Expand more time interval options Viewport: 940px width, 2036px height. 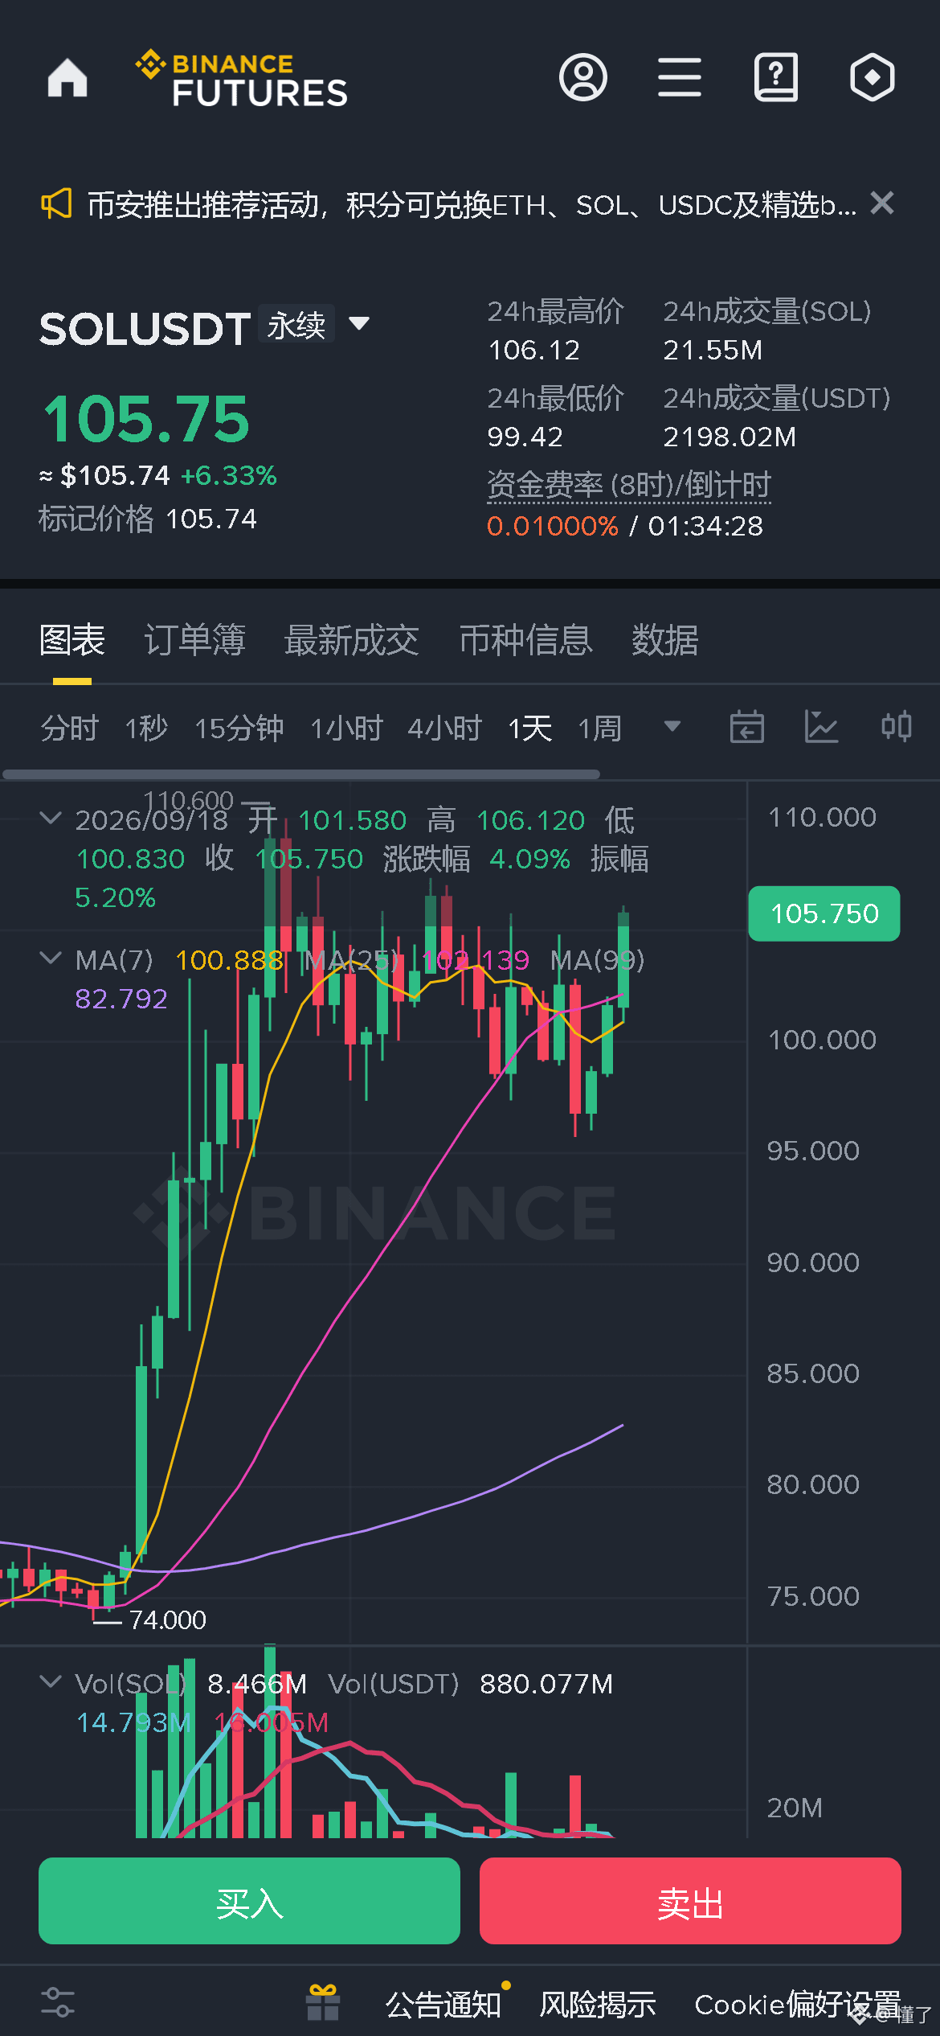672,727
